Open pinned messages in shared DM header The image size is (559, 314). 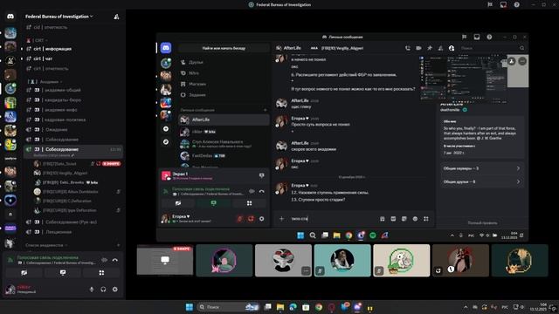(430, 48)
